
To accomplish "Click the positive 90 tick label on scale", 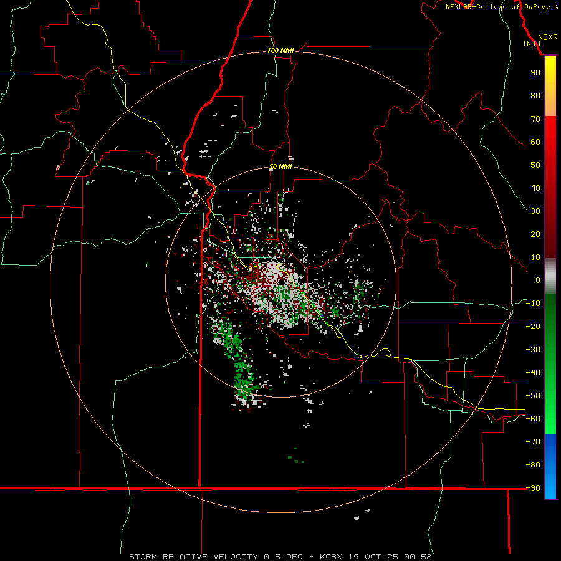I will coord(535,73).
